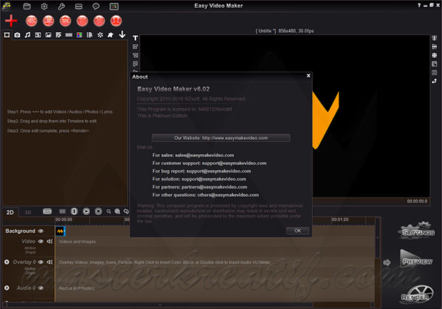This screenshot has width=442, height=309.
Task: Expand the Overlay 0 track arrow
Action: coord(6,262)
